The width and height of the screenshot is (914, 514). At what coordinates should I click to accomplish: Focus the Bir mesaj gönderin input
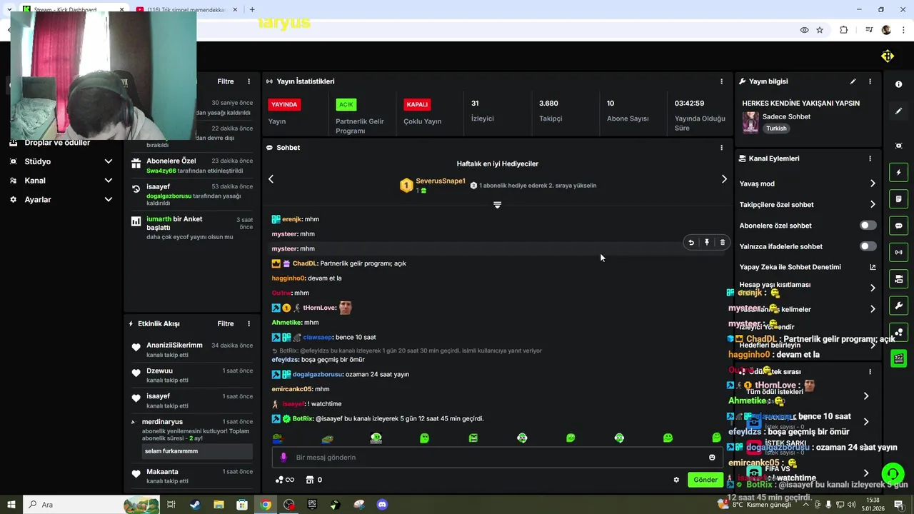coord(496,458)
